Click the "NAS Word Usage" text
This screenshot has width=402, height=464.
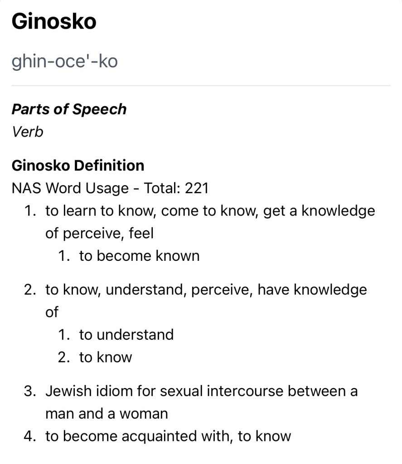click(x=70, y=188)
